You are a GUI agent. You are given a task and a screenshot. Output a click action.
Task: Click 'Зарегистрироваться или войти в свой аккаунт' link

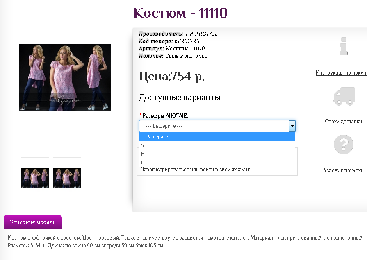[195, 170]
